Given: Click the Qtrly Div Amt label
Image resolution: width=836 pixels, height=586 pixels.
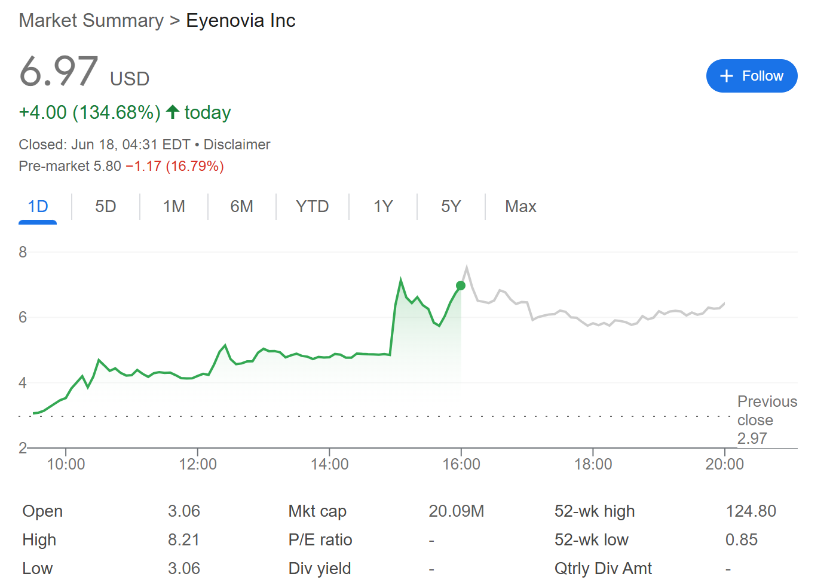Looking at the screenshot, I should [x=603, y=569].
